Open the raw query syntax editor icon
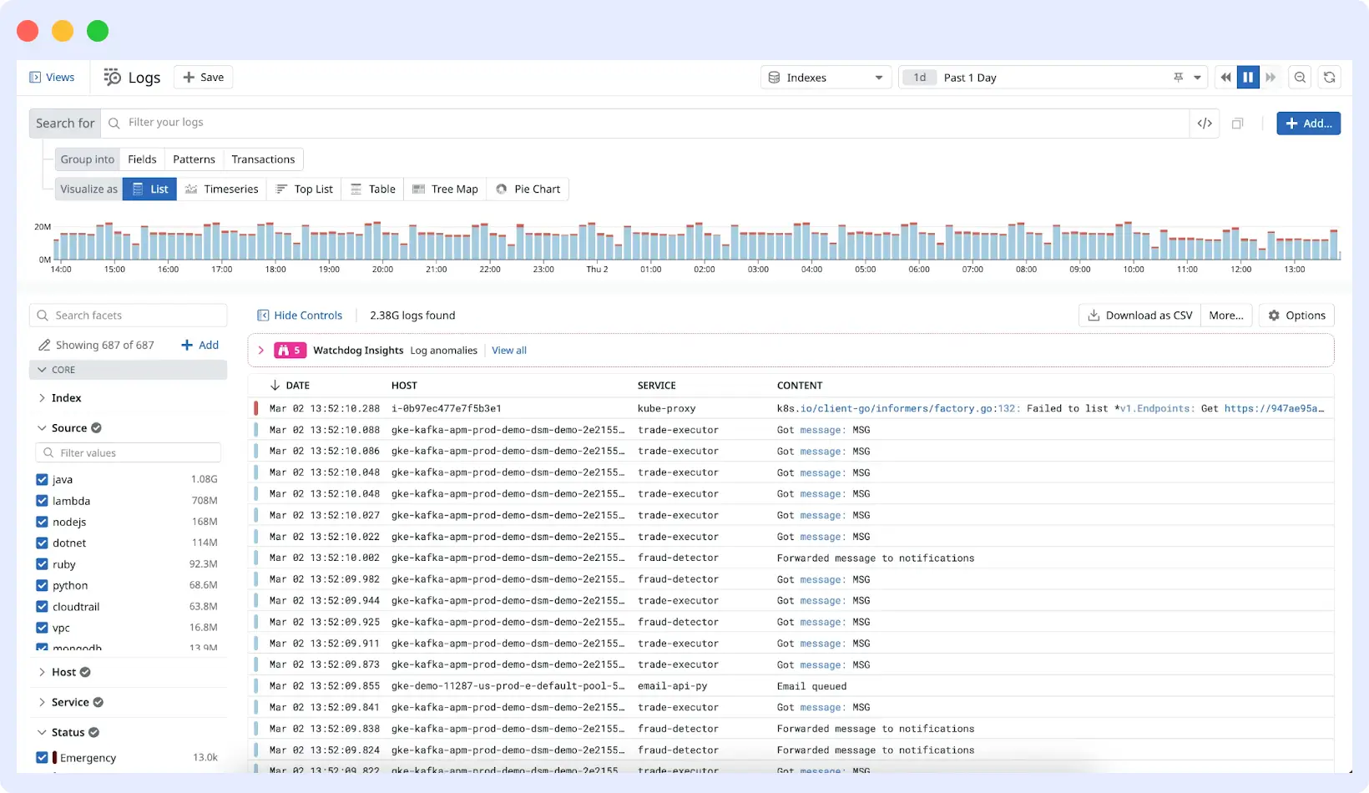Viewport: 1369px width, 793px height. click(1205, 123)
